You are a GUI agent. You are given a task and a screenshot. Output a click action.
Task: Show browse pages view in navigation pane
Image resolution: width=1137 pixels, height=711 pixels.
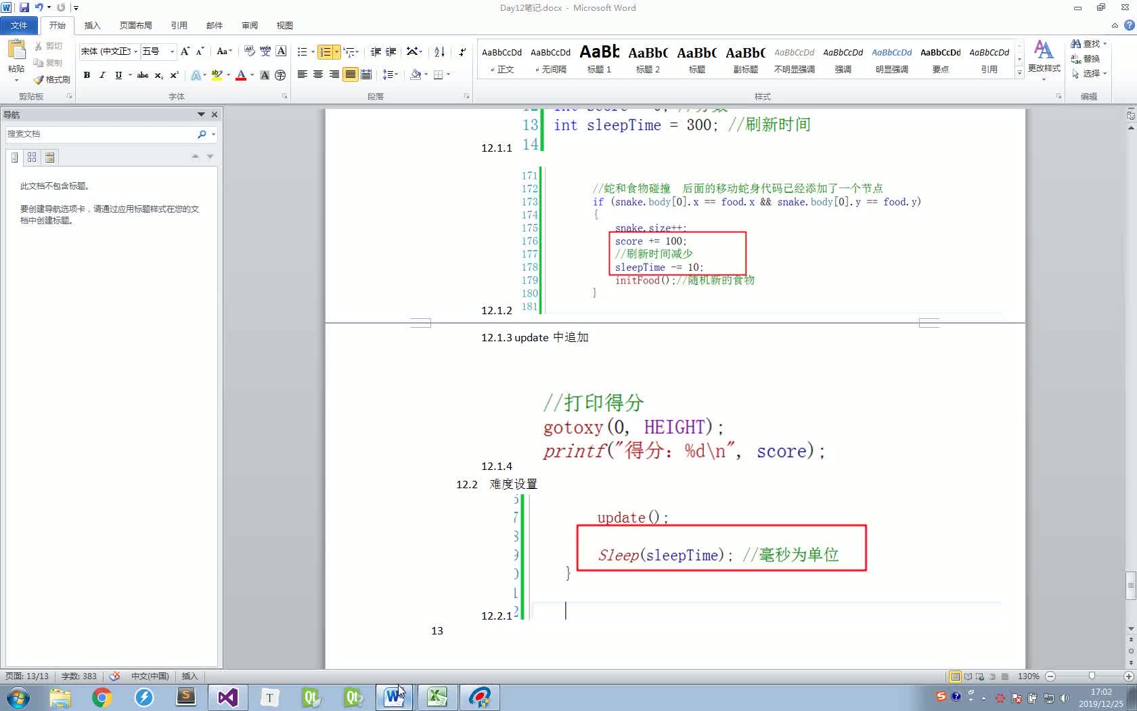click(32, 157)
